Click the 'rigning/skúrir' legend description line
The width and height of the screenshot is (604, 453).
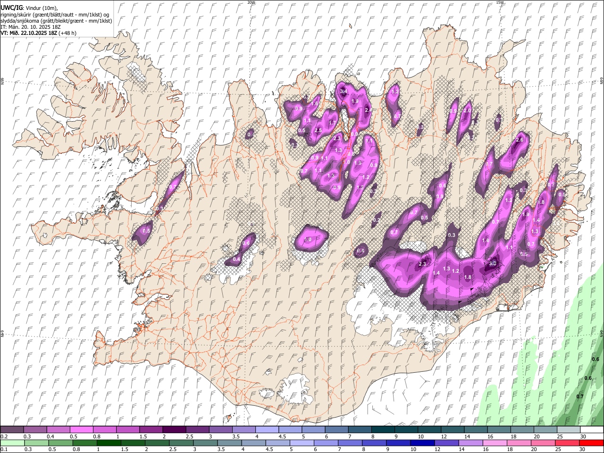coord(56,15)
